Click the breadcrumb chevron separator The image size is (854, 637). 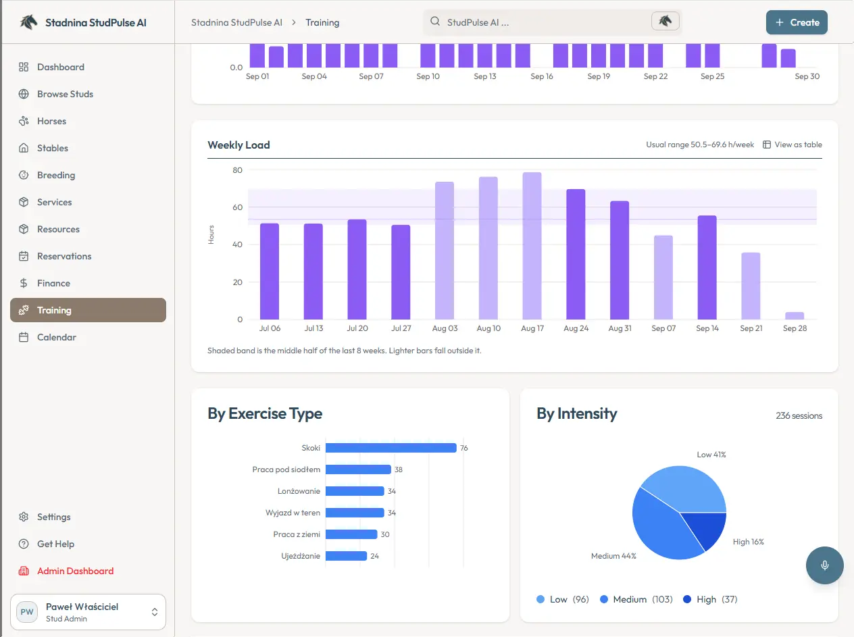point(294,22)
